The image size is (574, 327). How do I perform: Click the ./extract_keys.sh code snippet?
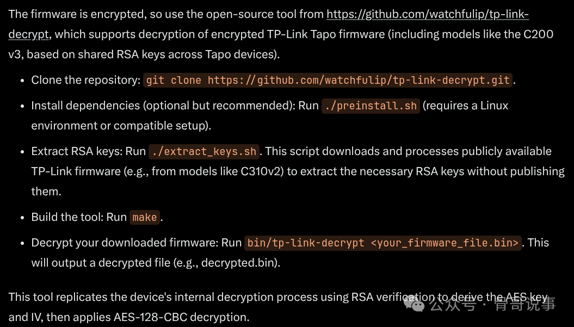point(204,151)
